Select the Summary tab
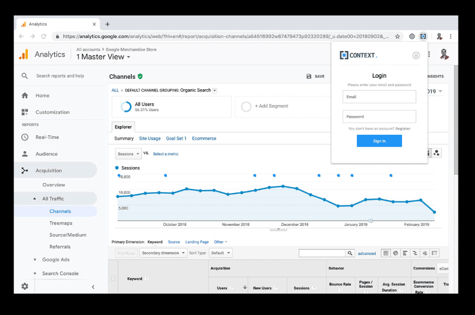The height and width of the screenshot is (315, 475). (x=123, y=138)
